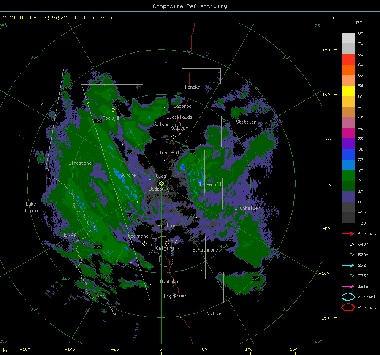Click the Strathmore city label
The width and height of the screenshot is (380, 355).
pyautogui.click(x=205, y=250)
